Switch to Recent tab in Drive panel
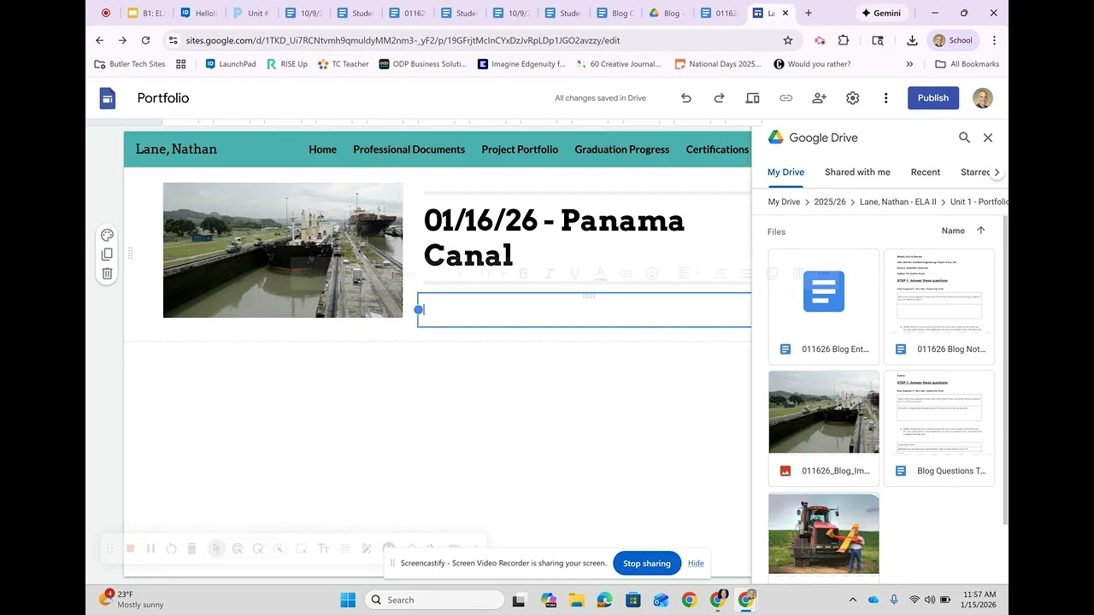The width and height of the screenshot is (1094, 615). [x=925, y=172]
